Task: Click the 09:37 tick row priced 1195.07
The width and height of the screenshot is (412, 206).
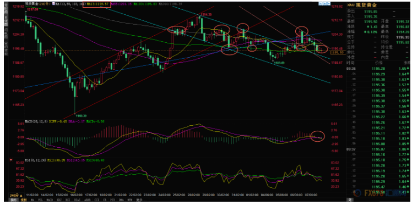Action: [378, 149]
